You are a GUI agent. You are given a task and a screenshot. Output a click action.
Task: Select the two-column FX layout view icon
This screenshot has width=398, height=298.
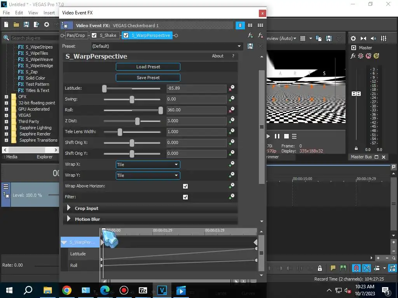pos(250,25)
